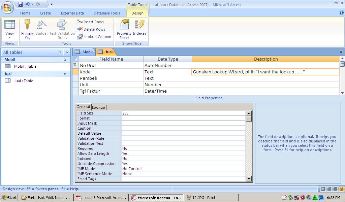The height and width of the screenshot is (202, 345).
Task: Switch to Datasheet View status icon
Action: (323, 189)
